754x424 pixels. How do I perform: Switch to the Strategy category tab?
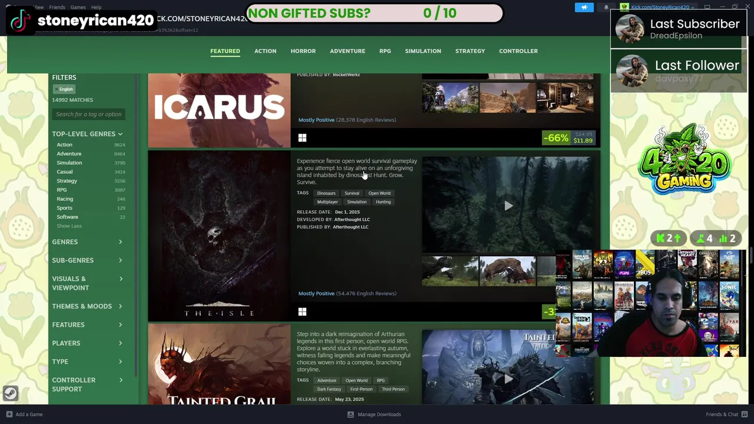470,51
